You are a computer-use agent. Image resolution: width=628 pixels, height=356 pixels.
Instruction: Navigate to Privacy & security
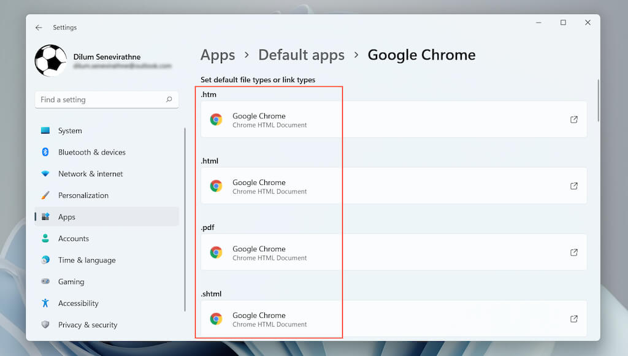[87, 325]
